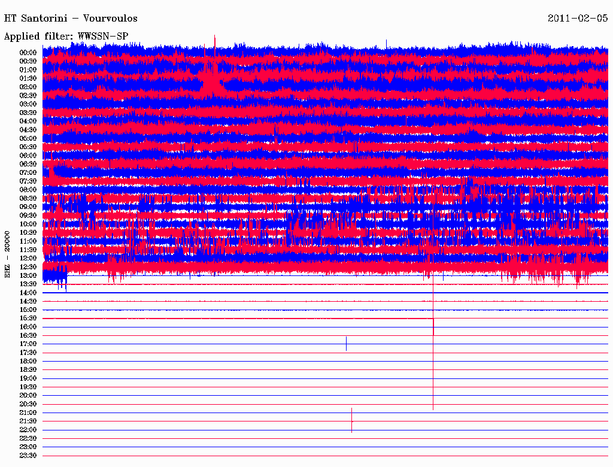Click the vertical EHZ - 20000 axis label
Image resolution: width=613 pixels, height=467 pixels.
[x=8, y=254]
